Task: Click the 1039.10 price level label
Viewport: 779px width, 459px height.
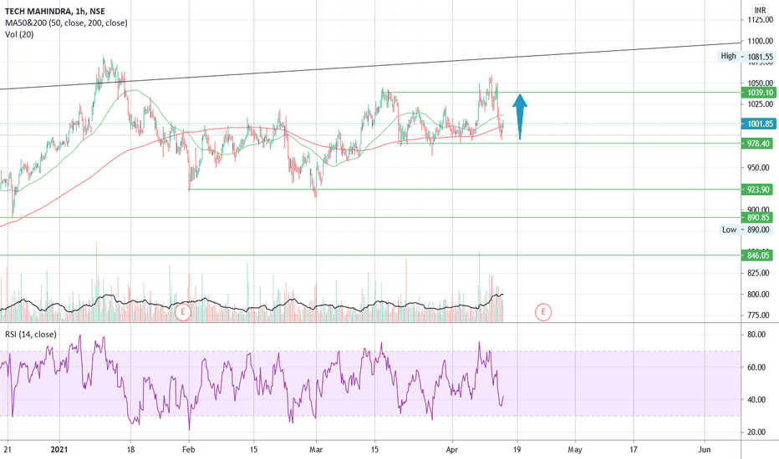Action: click(x=759, y=93)
